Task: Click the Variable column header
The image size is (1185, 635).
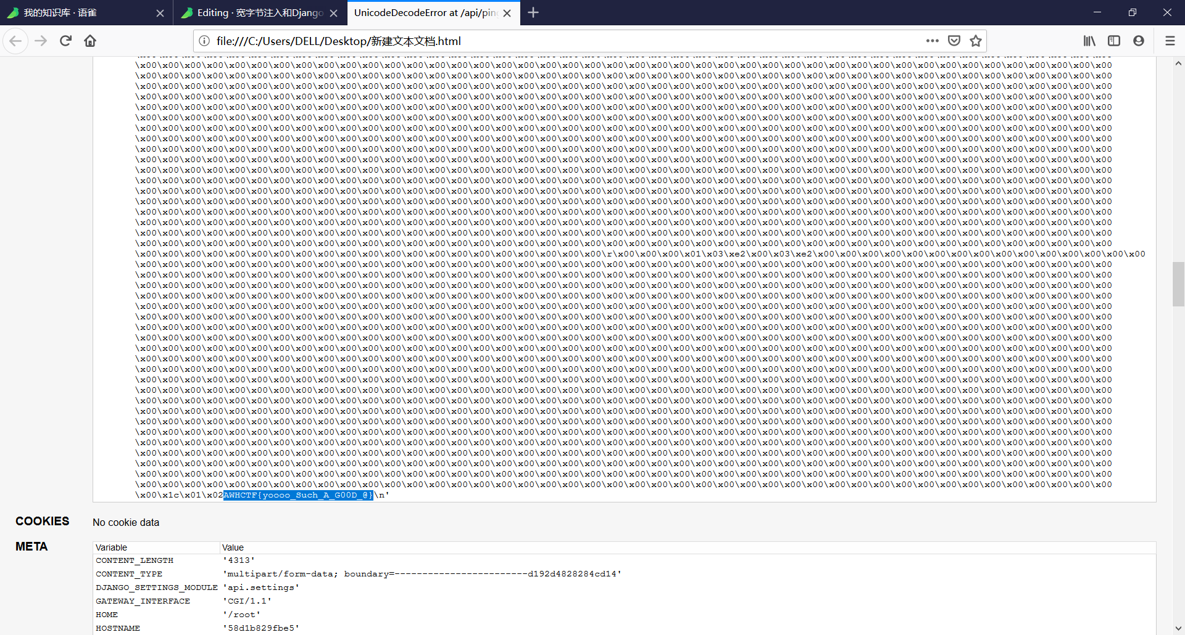Action: (x=111, y=547)
